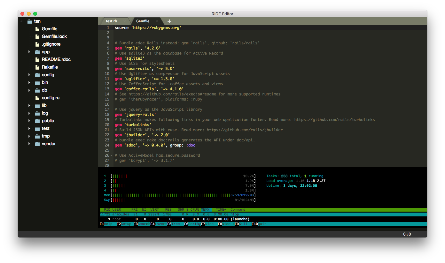Expand the config folder disclosure triangle
Screen dimensions: 445x263
29,75
